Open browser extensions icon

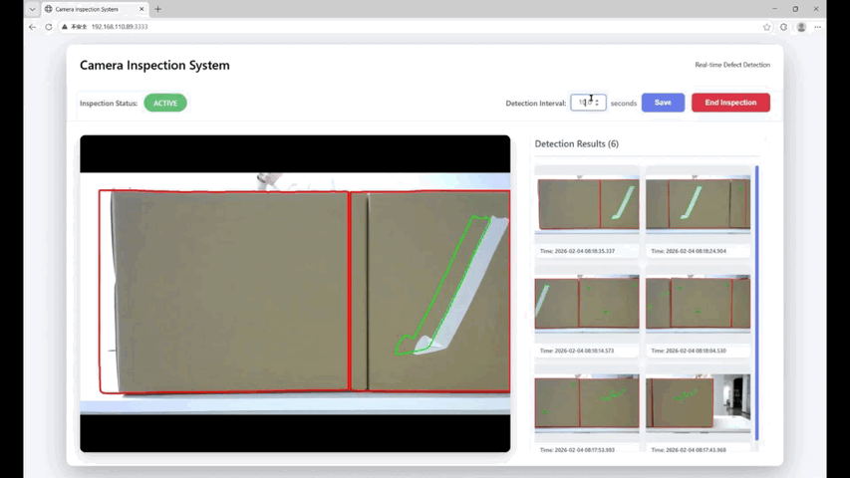click(x=784, y=27)
